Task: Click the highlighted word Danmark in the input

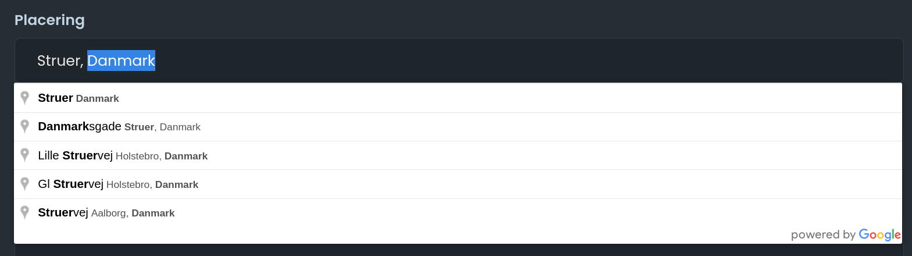Action: 121,61
